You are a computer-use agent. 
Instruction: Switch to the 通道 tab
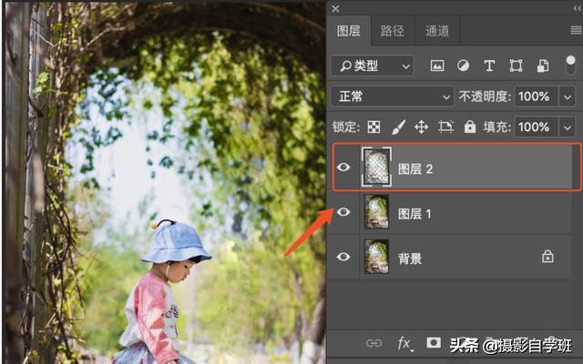point(437,31)
